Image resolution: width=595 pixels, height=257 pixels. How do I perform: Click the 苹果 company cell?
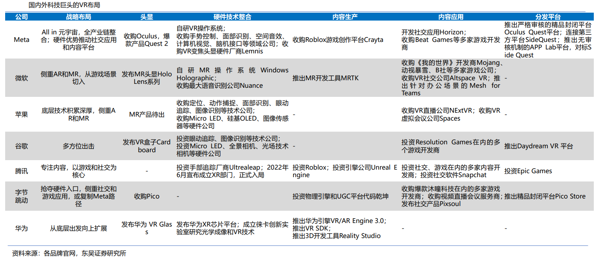[21, 115]
